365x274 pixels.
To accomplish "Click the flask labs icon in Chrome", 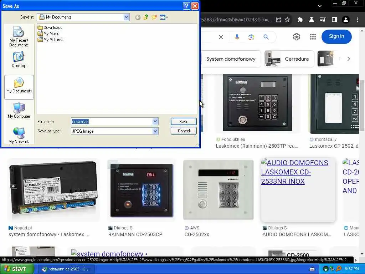I will coord(311,20).
